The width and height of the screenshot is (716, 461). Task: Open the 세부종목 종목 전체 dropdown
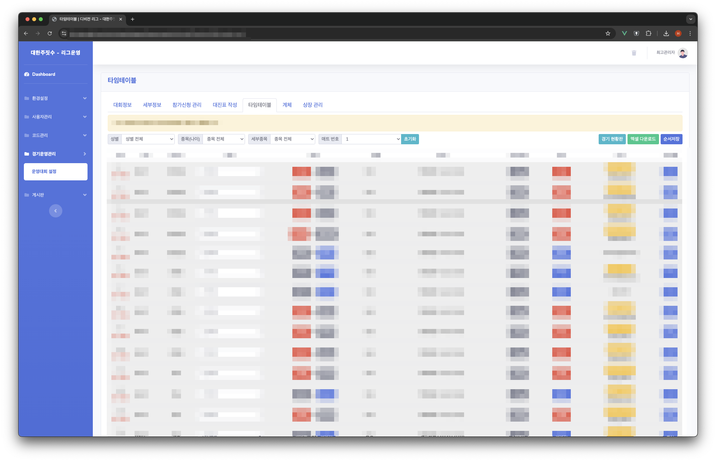(293, 139)
